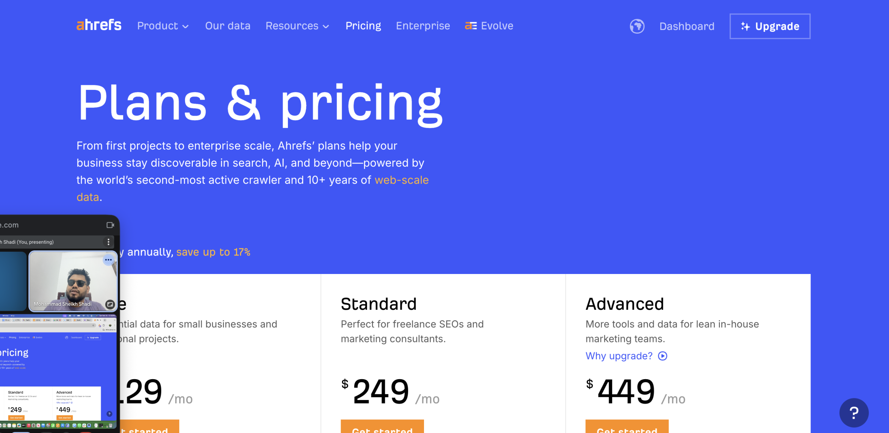889x433 pixels.
Task: Open the presenter bar's vertical three-dot menu
Action: coord(109,242)
